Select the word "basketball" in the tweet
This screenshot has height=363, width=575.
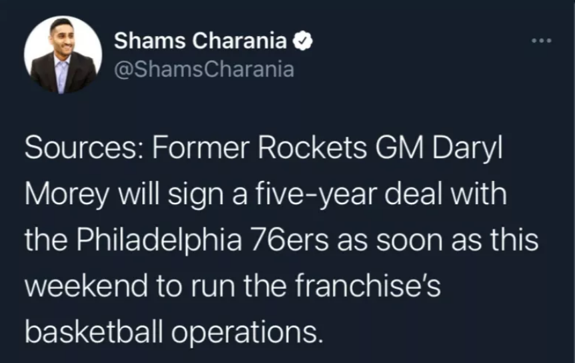[x=93, y=331]
